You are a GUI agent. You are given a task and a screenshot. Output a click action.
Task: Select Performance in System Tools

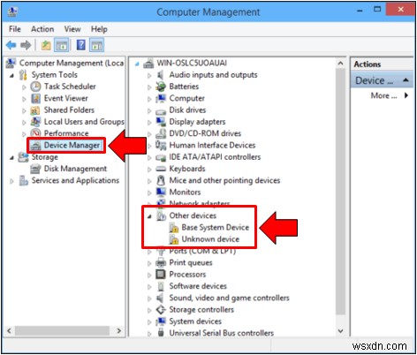pyautogui.click(x=66, y=133)
